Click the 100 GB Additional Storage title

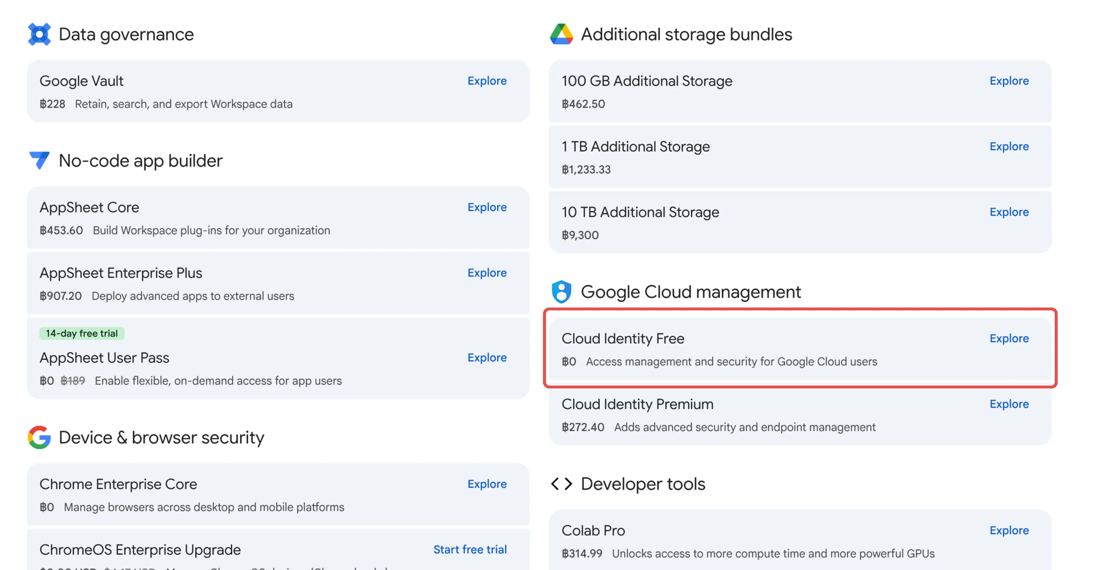647,81
